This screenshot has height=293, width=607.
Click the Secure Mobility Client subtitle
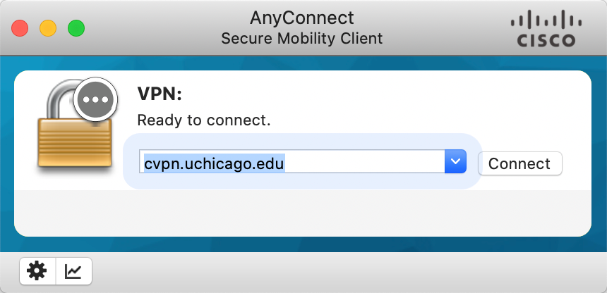coord(302,38)
